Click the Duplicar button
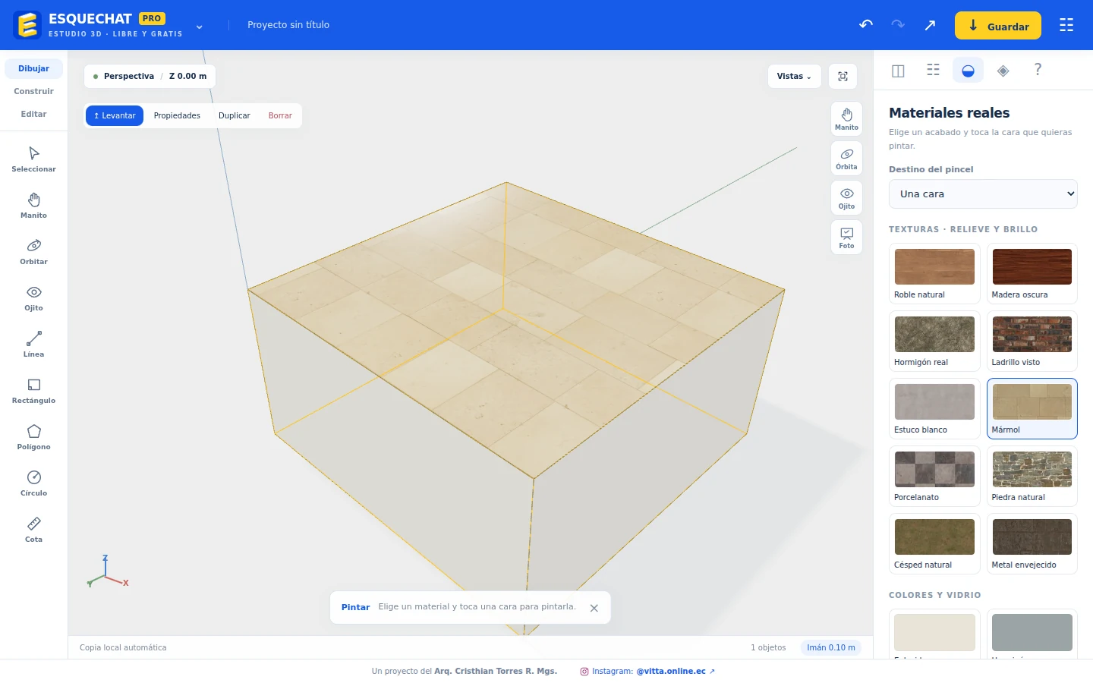This screenshot has width=1093, height=683. 235,115
